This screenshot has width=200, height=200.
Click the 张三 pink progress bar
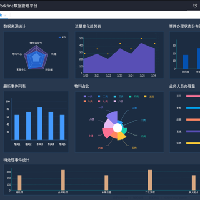coord(193,96)
